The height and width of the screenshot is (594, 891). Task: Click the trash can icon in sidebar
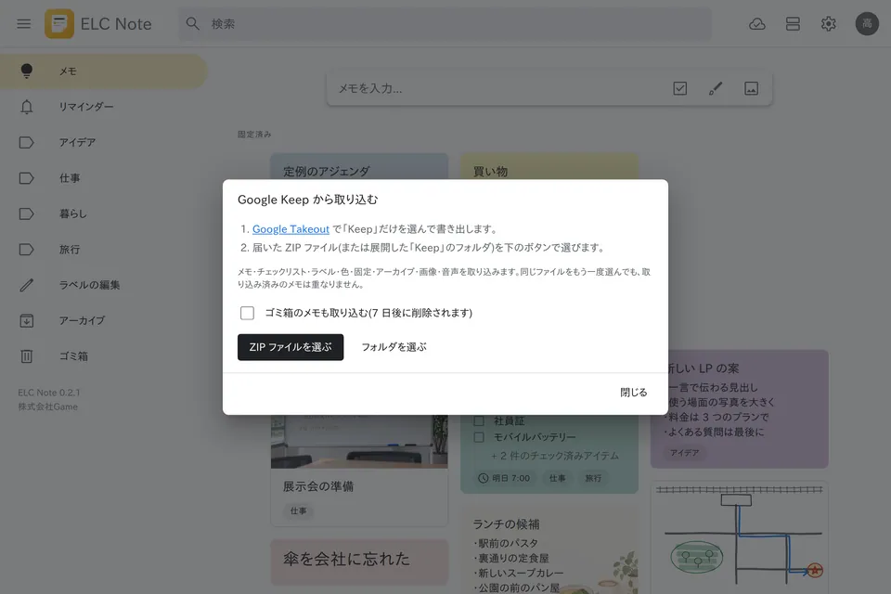click(27, 356)
